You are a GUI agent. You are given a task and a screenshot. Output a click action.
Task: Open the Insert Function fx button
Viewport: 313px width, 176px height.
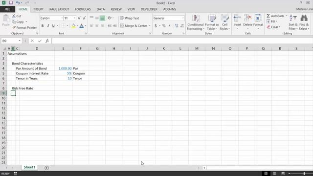pos(47,41)
